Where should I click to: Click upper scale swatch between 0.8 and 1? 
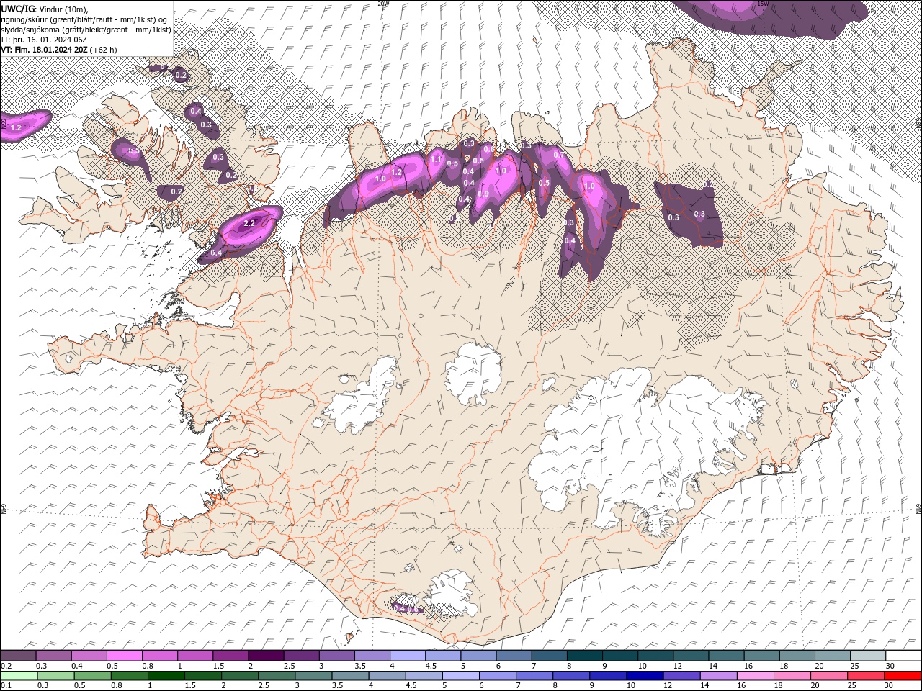[159, 656]
